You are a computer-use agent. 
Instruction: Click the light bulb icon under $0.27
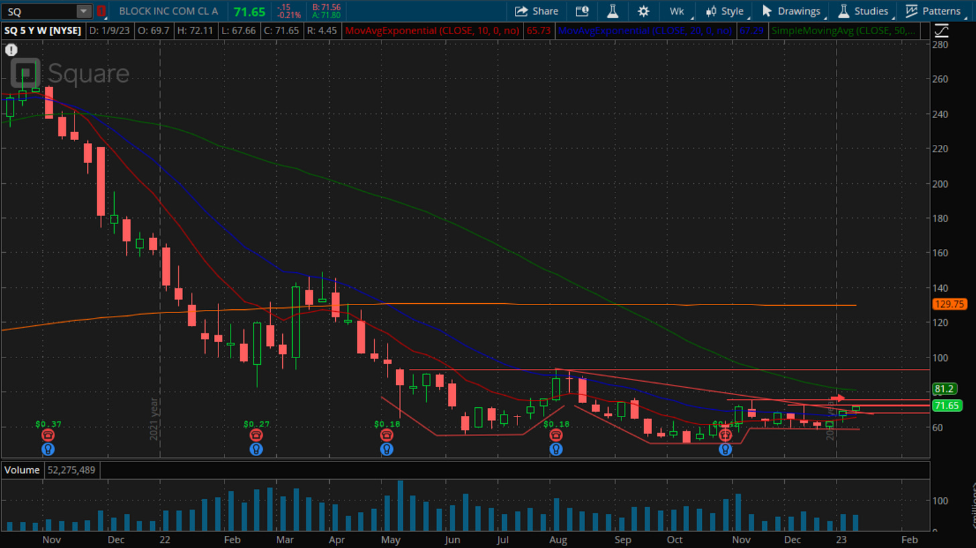click(x=256, y=449)
